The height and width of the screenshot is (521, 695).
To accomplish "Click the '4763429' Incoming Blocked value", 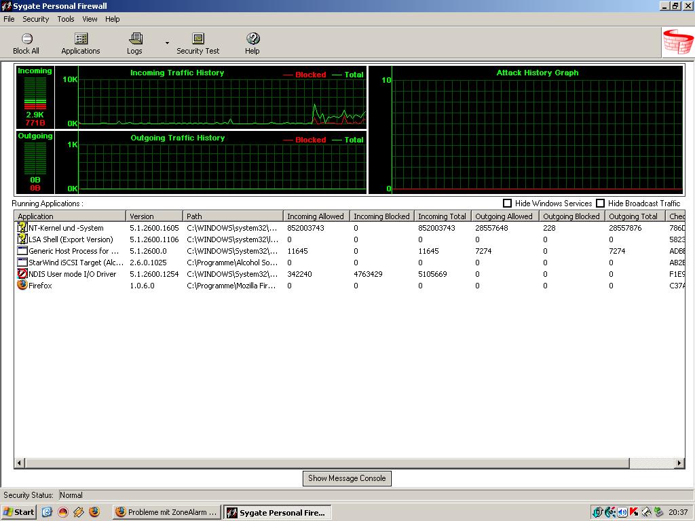I will tap(369, 274).
